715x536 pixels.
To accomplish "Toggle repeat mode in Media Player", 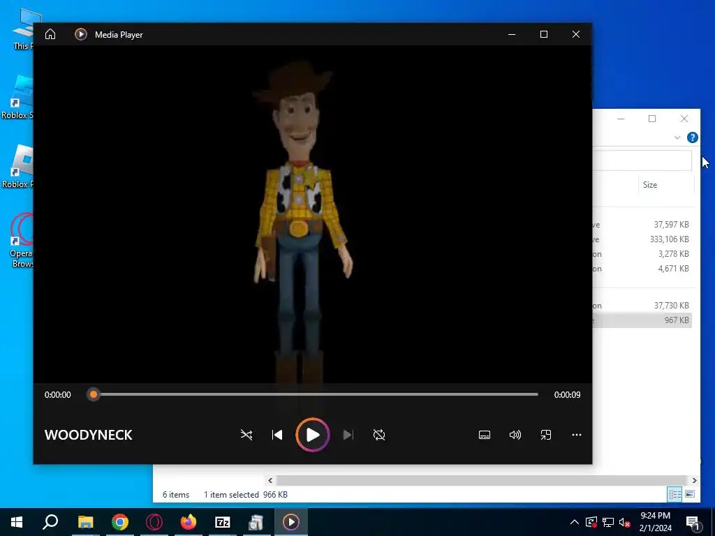I will point(379,435).
